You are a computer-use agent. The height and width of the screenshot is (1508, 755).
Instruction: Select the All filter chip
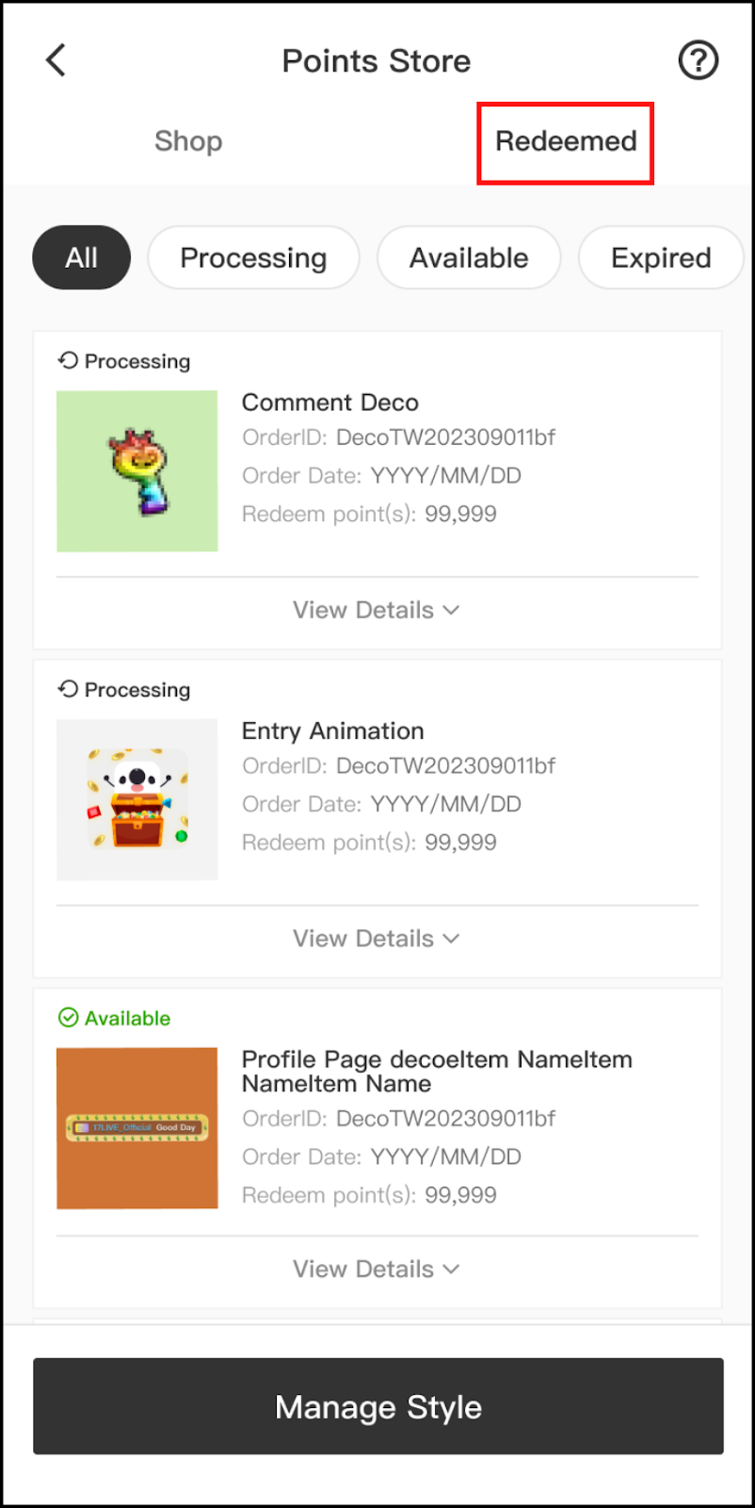click(81, 257)
